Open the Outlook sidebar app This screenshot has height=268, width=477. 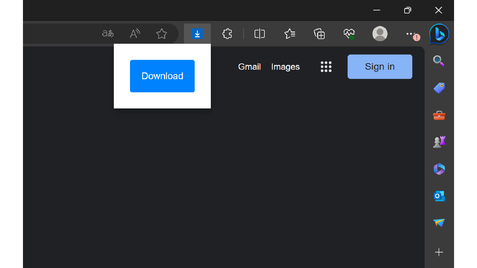[439, 196]
